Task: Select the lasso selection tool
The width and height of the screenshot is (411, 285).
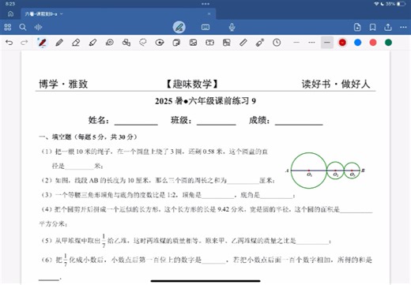Action: (143, 43)
